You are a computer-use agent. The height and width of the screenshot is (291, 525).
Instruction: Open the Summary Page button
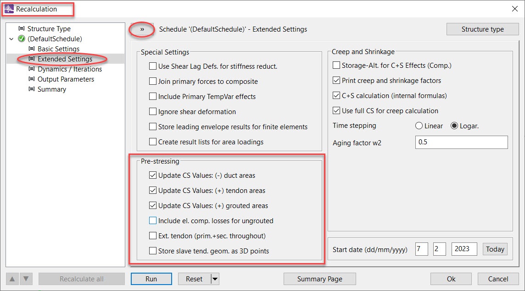320,279
